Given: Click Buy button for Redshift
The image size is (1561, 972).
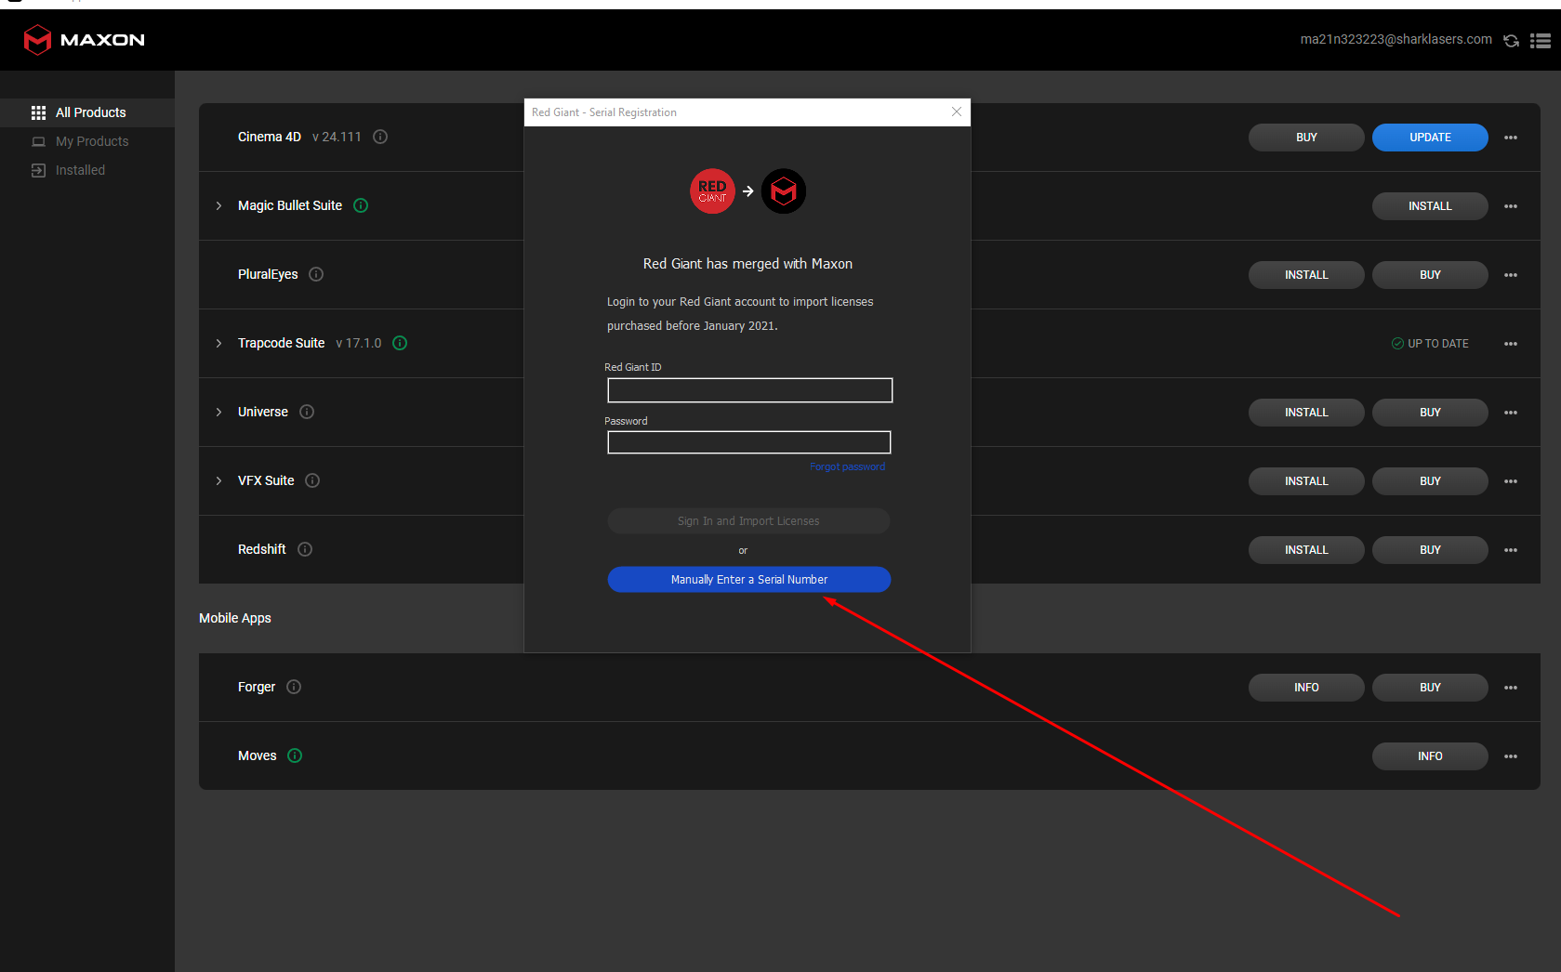Looking at the screenshot, I should (x=1430, y=550).
